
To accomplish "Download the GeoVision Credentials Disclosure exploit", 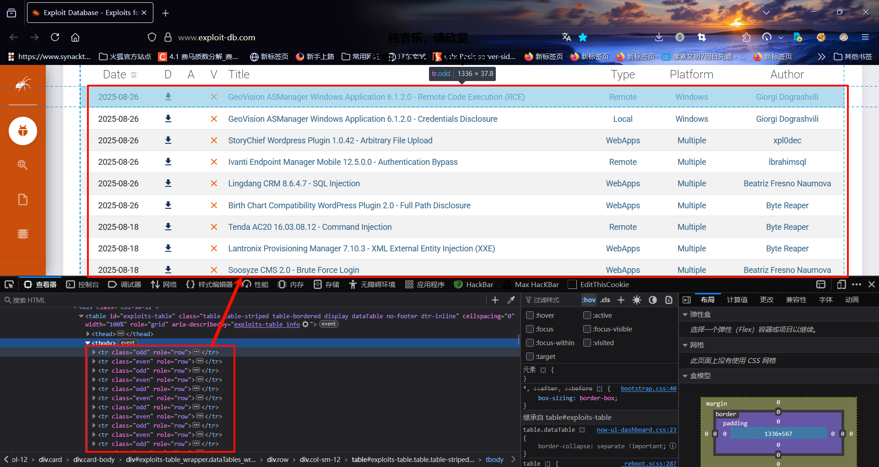I will tap(168, 119).
